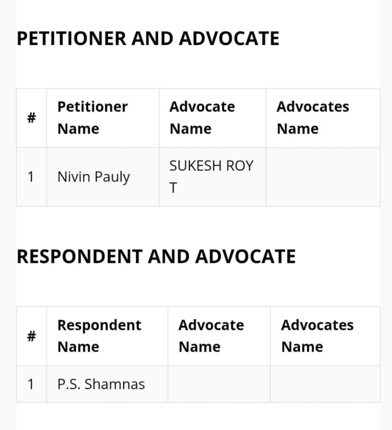Image resolution: width=392 pixels, height=430 pixels.
Task: Click the PETITIONER AND ADVOCATE heading
Action: [148, 38]
